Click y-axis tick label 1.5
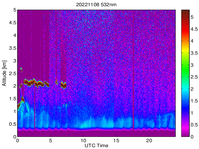Viewport: 199px width, 149px height. [12, 98]
